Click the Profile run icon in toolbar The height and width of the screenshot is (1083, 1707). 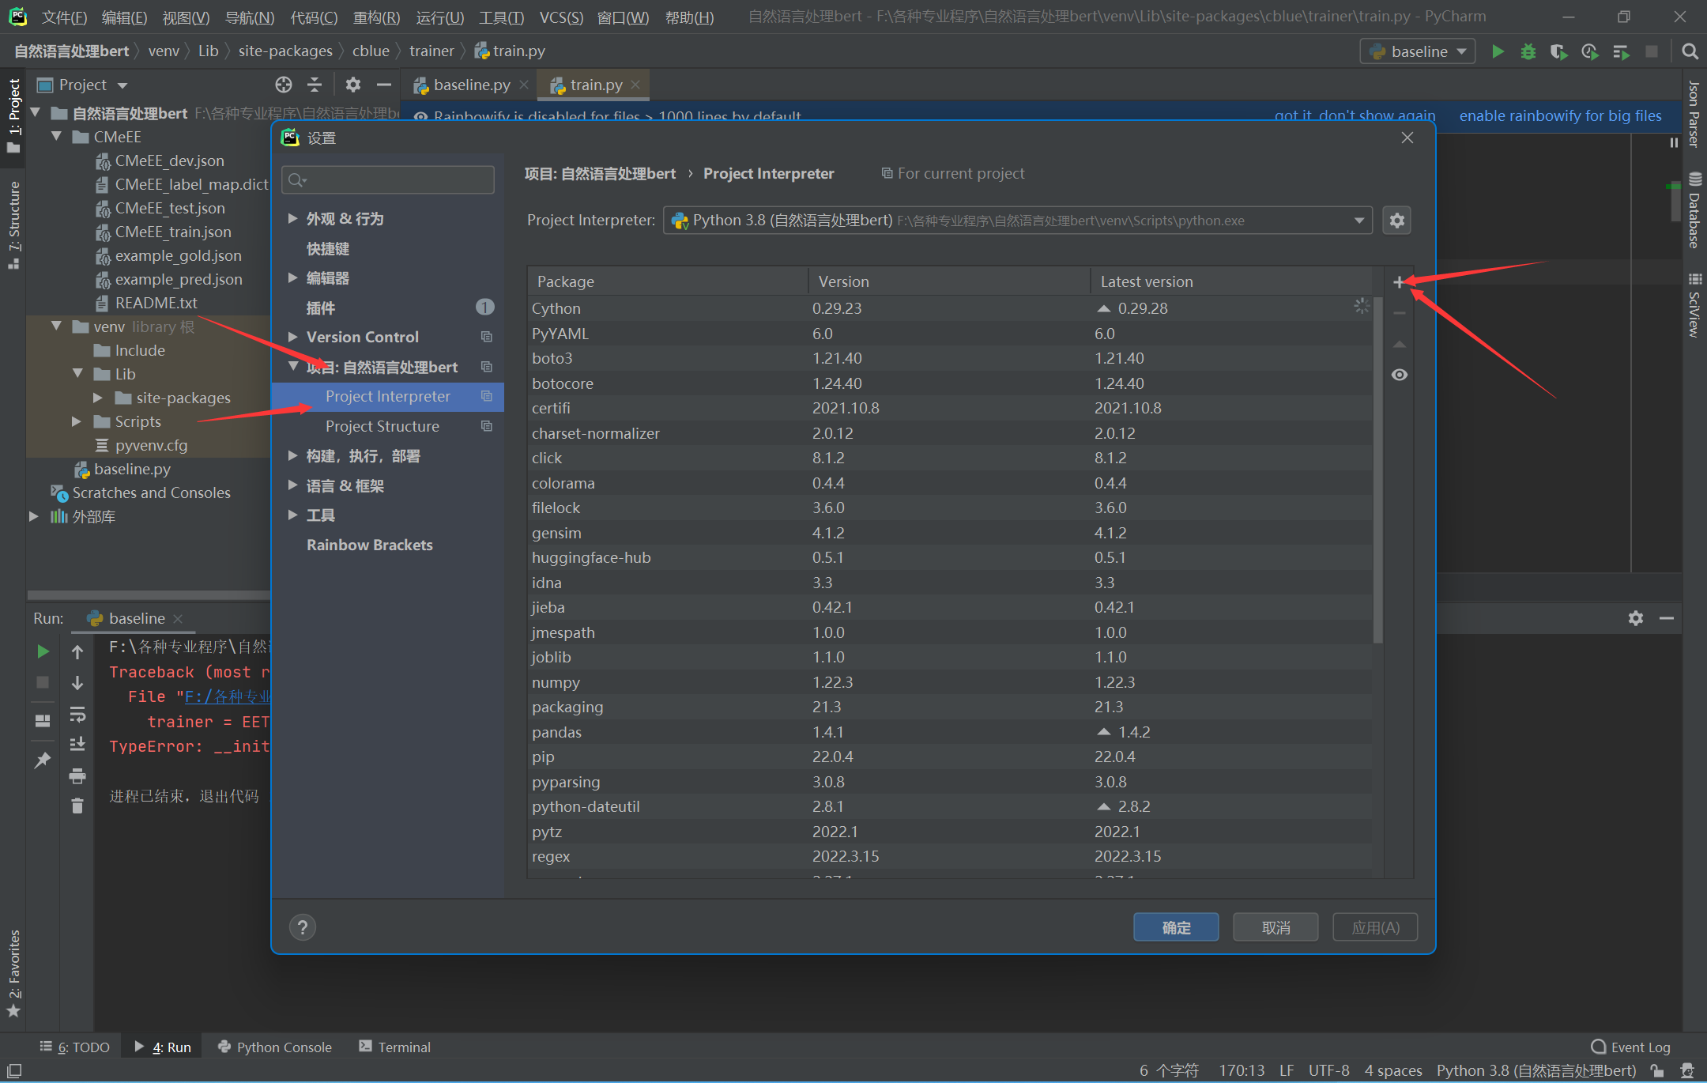(1590, 51)
